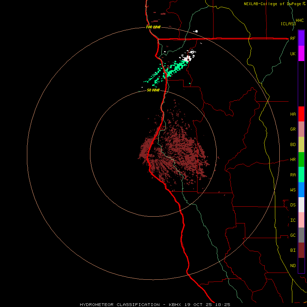Click the ND legend label

[x=293, y=266]
